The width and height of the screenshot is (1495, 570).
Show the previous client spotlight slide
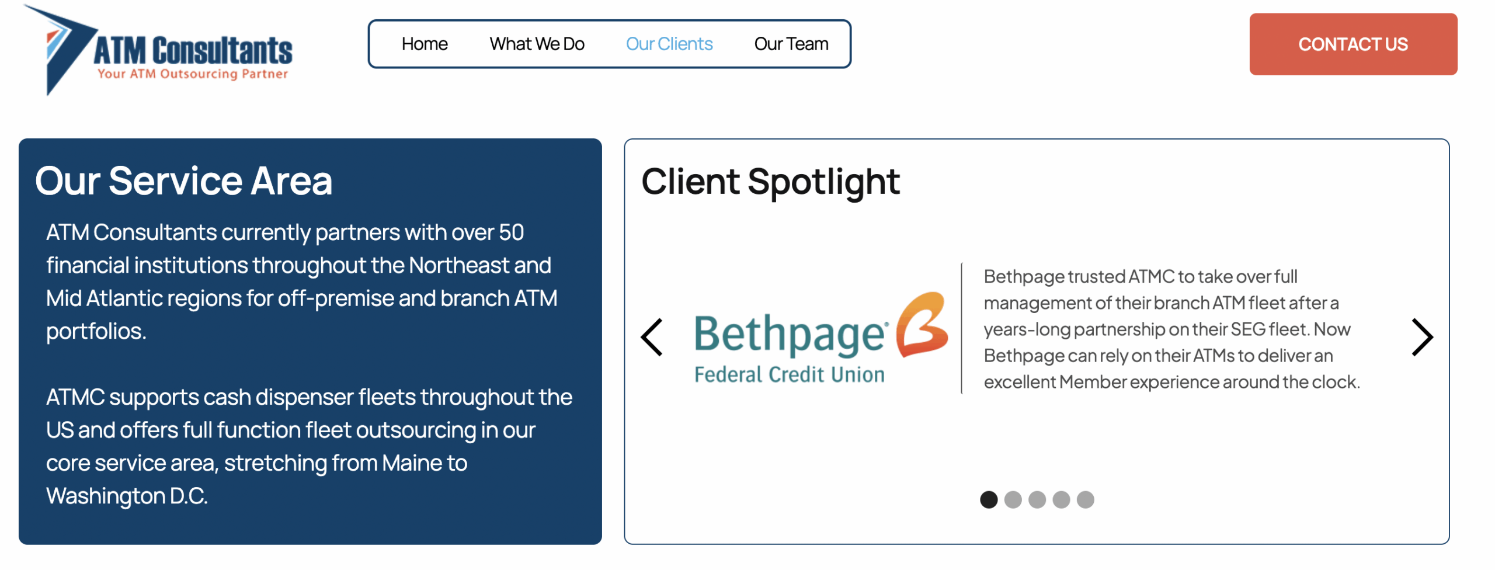(x=652, y=337)
